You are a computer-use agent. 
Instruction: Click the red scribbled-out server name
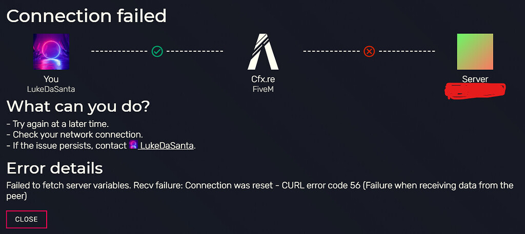pyautogui.click(x=475, y=90)
